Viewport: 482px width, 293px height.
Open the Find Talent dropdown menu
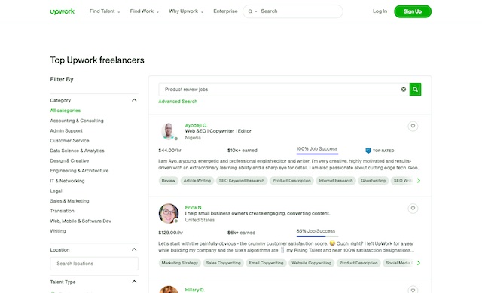tap(105, 11)
